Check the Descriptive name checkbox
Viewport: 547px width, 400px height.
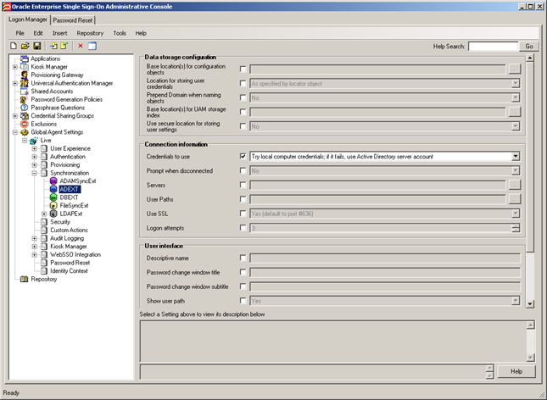pos(243,258)
